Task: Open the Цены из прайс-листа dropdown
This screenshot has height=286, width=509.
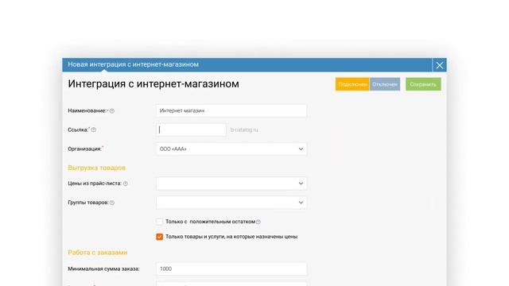Action: pos(231,184)
